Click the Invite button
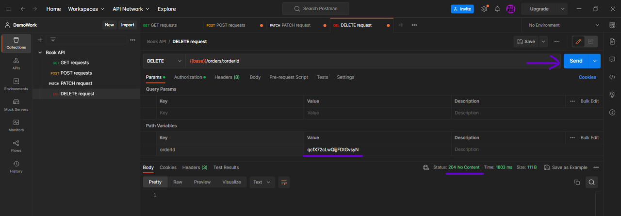 462,9
